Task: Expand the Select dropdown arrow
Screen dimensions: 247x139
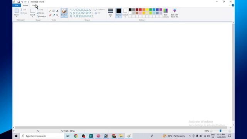Action: 32,17
